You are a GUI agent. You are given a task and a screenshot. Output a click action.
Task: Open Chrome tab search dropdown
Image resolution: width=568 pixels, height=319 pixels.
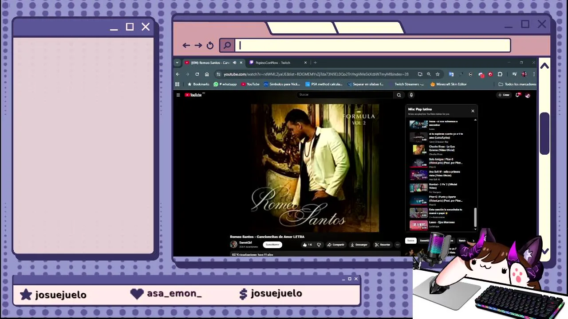177,62
